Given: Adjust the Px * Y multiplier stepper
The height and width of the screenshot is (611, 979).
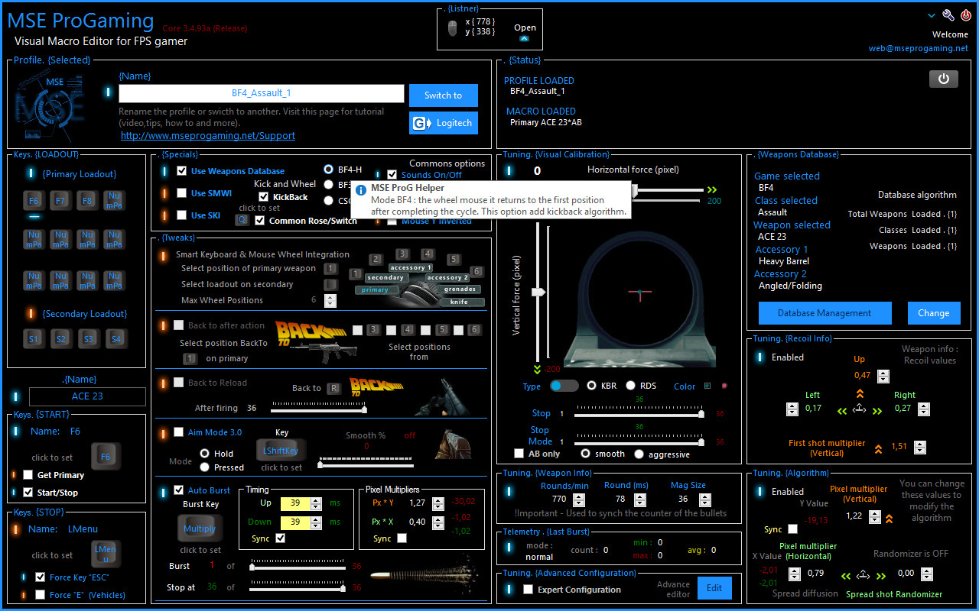Looking at the screenshot, I should point(438,503).
